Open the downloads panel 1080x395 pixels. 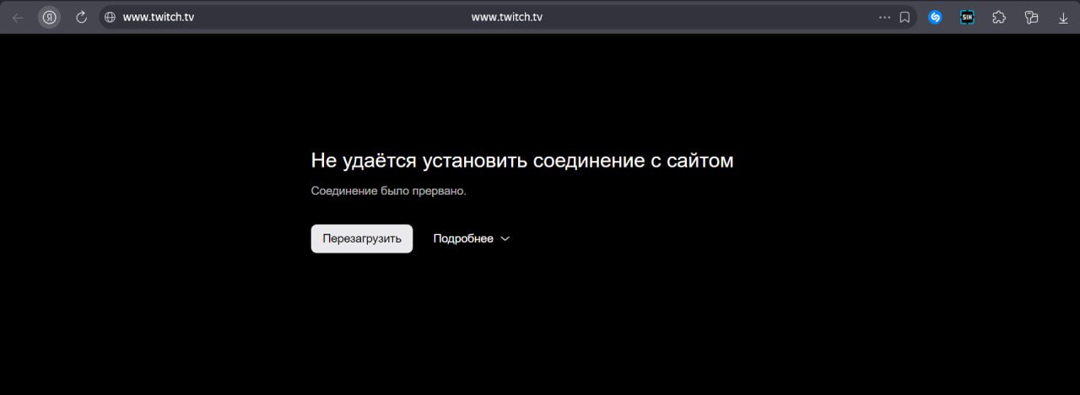tap(1062, 17)
